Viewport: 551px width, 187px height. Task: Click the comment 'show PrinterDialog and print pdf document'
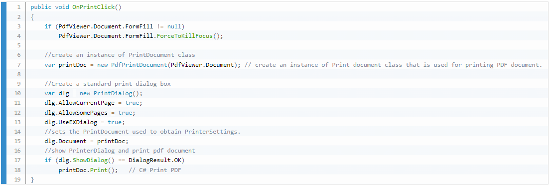(x=120, y=151)
